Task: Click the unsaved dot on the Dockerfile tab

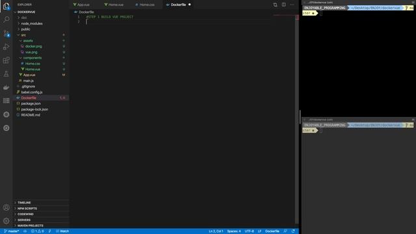Action: point(189,5)
